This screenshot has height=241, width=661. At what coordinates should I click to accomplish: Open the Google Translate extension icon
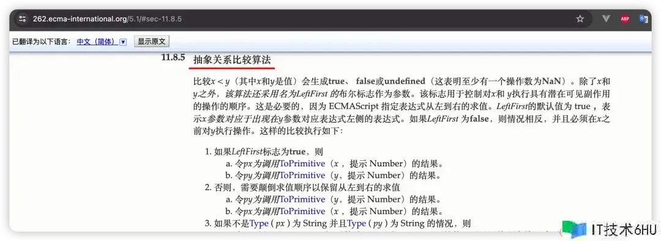pos(643,19)
